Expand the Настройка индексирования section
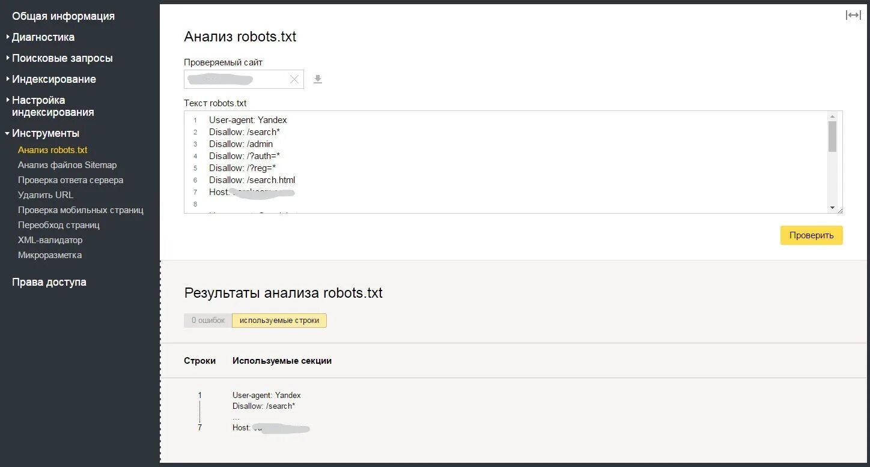The image size is (870, 467). pos(53,106)
